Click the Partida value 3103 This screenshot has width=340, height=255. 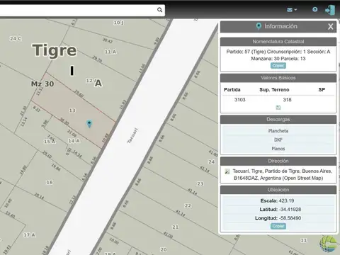240,100
